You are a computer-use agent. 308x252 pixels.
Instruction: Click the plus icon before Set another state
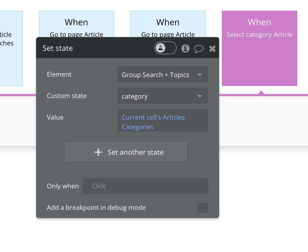(x=98, y=152)
